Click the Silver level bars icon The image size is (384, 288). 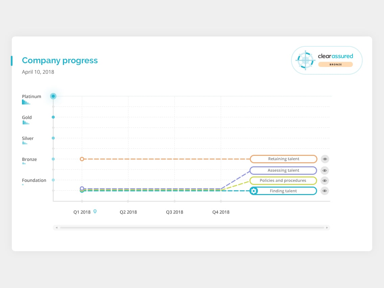[x=25, y=143]
